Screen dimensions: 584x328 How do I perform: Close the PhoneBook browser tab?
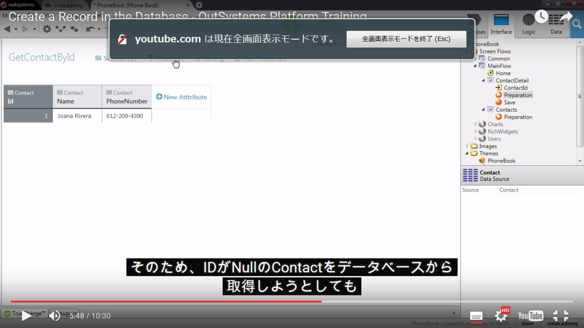pyautogui.click(x=188, y=5)
